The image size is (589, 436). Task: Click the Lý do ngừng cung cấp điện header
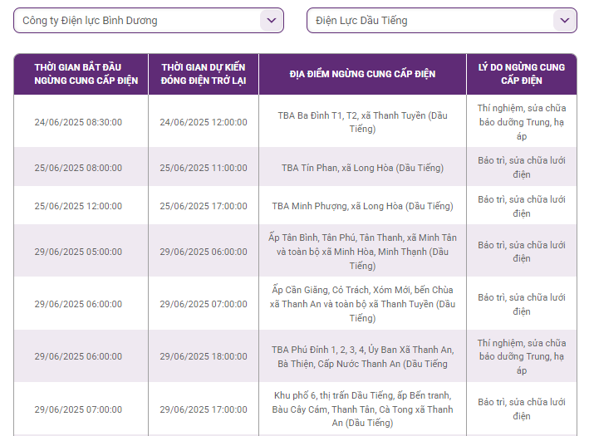tap(521, 74)
